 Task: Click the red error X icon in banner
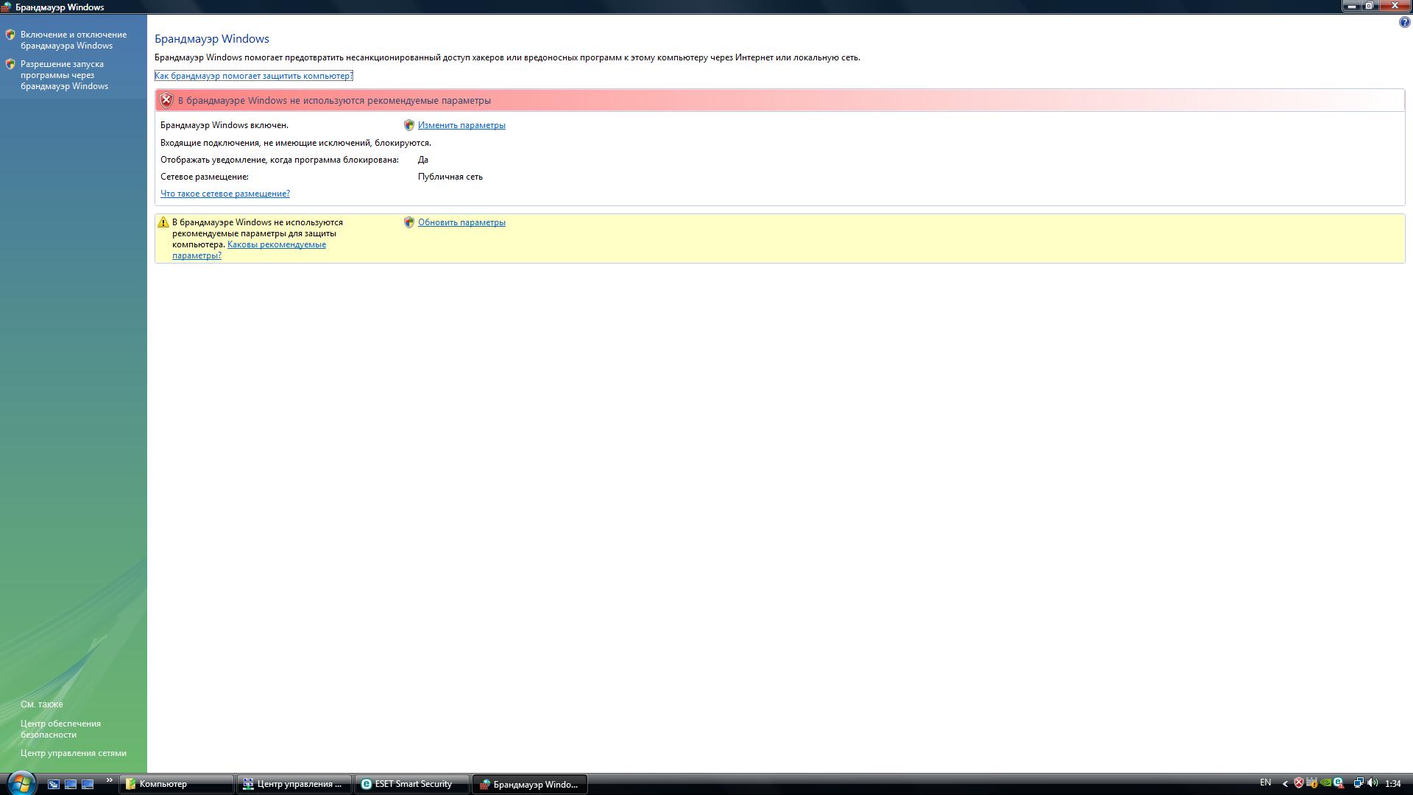(x=166, y=100)
